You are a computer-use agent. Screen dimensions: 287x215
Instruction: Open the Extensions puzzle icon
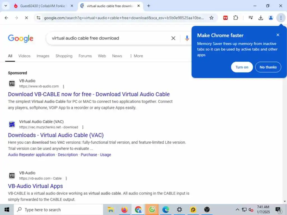point(235,18)
